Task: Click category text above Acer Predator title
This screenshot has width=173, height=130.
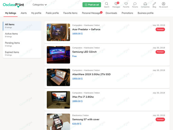Action: coord(86,25)
